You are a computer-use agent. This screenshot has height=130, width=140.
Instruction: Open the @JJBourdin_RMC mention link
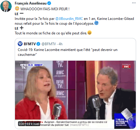69,19
